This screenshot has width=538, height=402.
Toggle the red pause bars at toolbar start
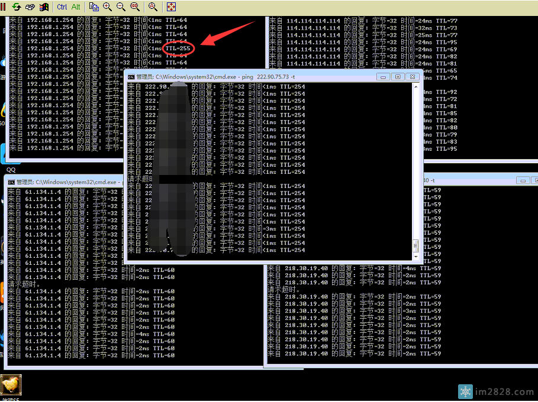[x=4, y=7]
